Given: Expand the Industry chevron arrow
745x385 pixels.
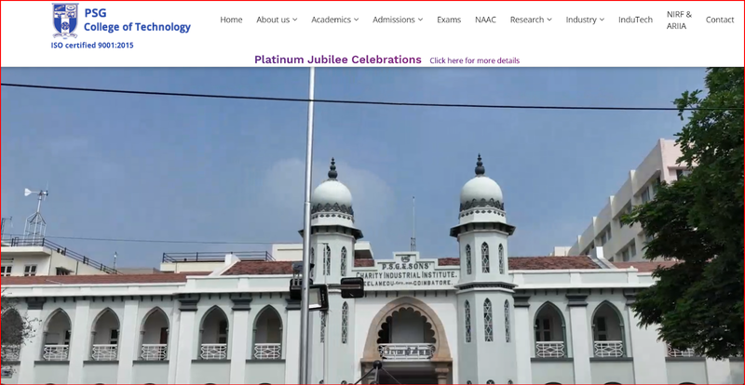Looking at the screenshot, I should pos(602,20).
